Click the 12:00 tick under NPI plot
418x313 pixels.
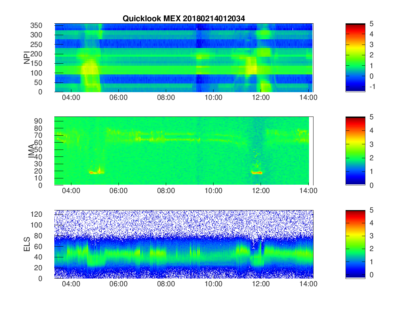(x=261, y=98)
